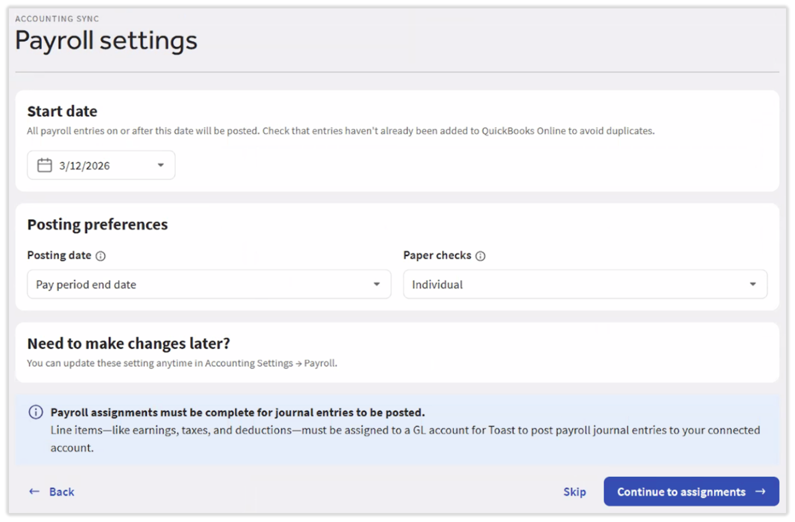Click the Paper checks dropdown caret arrow
The image size is (795, 522).
coord(752,284)
